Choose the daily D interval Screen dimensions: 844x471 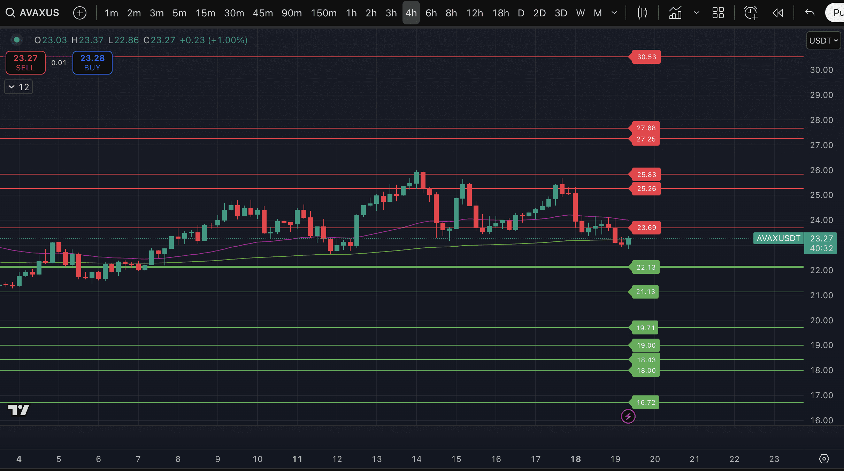(521, 13)
